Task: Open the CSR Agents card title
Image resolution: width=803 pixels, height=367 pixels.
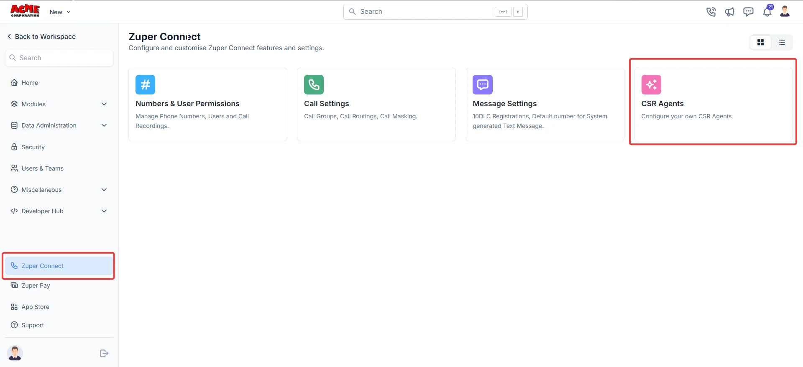Action: pos(662,104)
